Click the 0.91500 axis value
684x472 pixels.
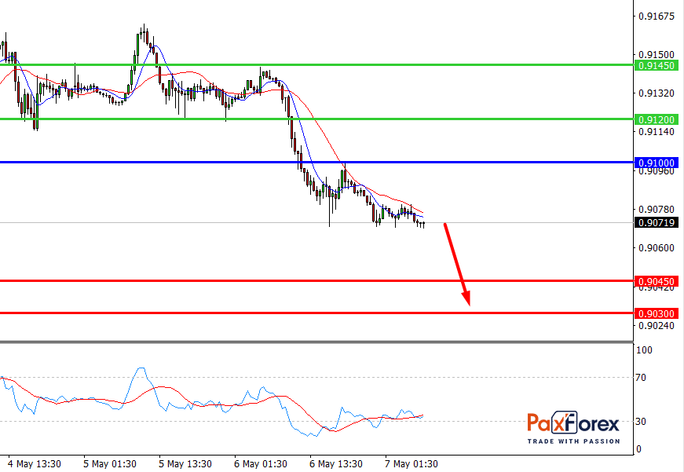(656, 54)
